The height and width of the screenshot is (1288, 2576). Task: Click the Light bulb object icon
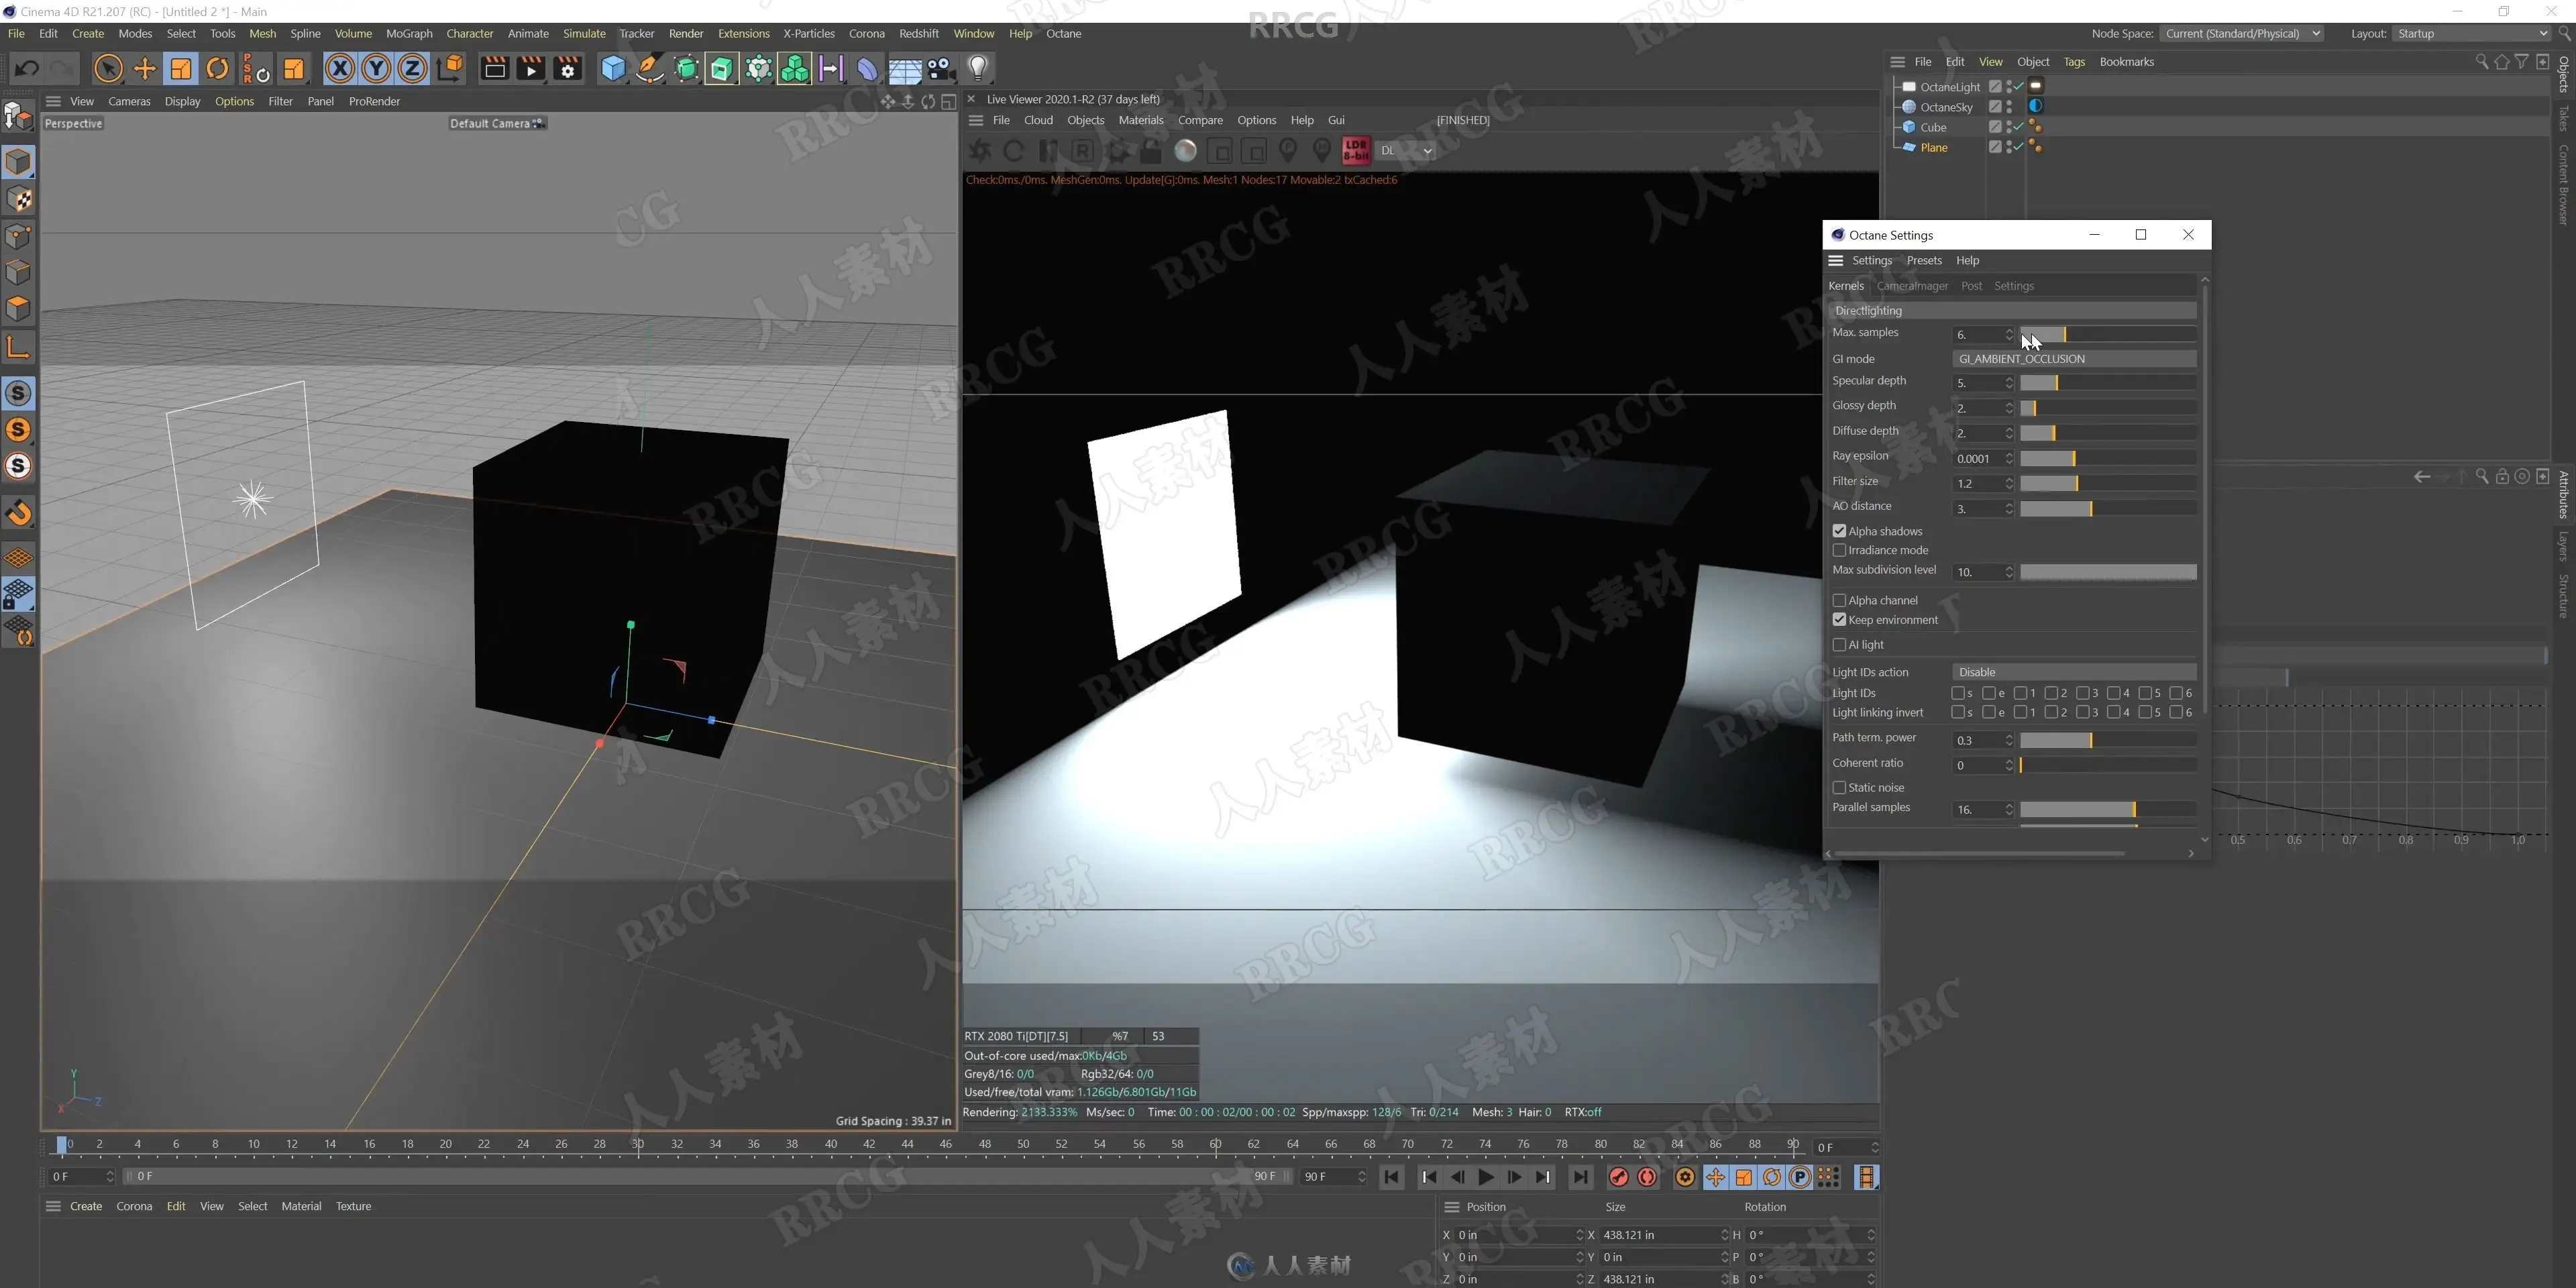978,68
